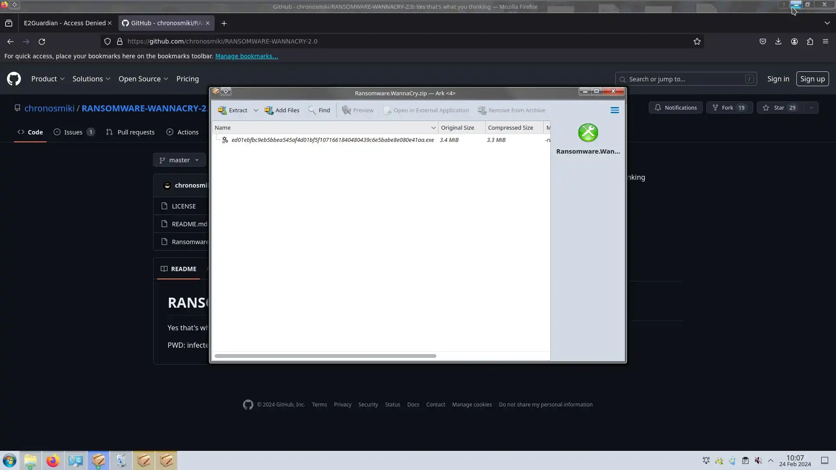Open the Issues repository tab

point(74,132)
